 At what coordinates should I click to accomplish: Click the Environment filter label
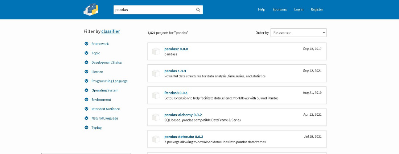click(101, 100)
